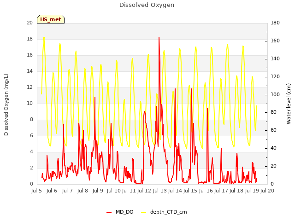
Task: Click the Dissolved Oxygen chart title
Action: [x=147, y=5]
